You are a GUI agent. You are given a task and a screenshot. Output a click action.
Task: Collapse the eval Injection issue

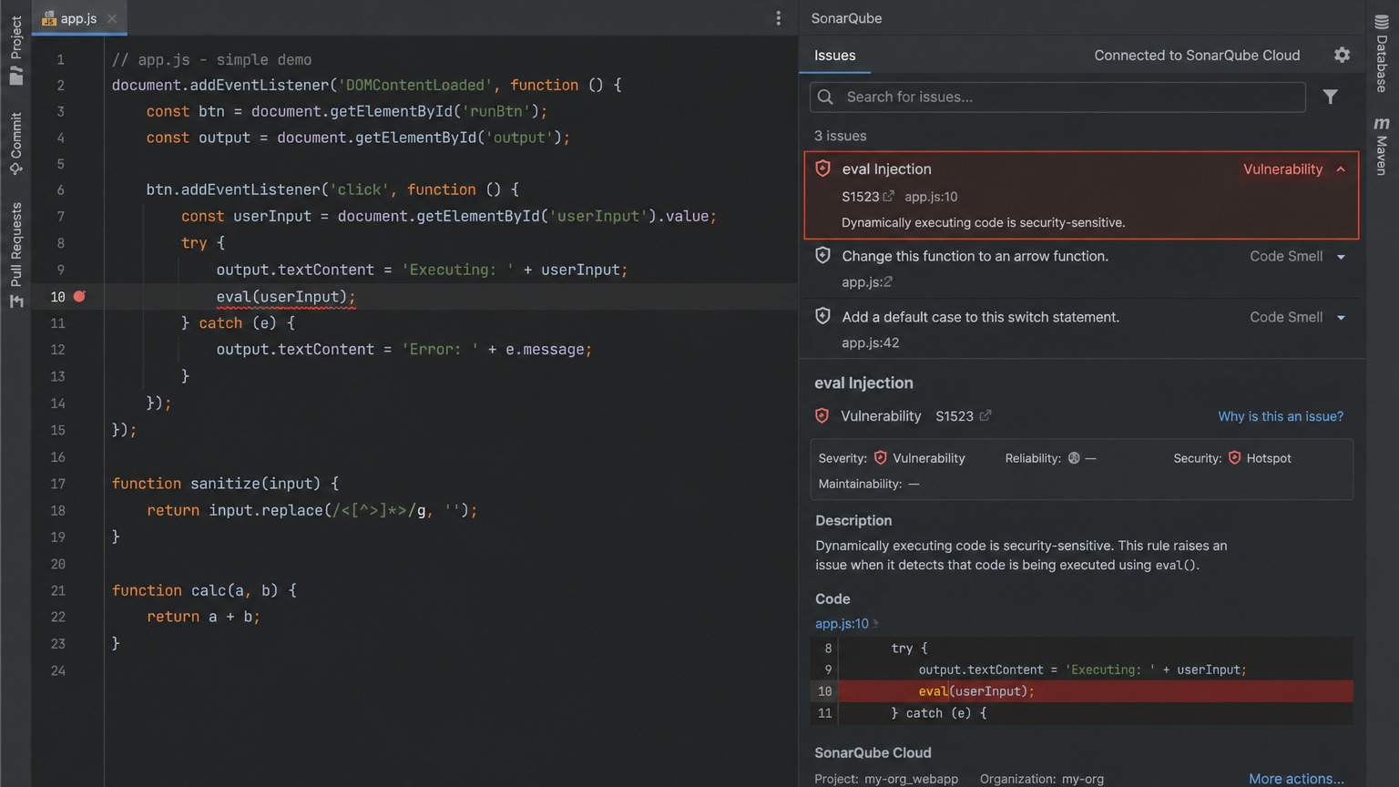1341,169
